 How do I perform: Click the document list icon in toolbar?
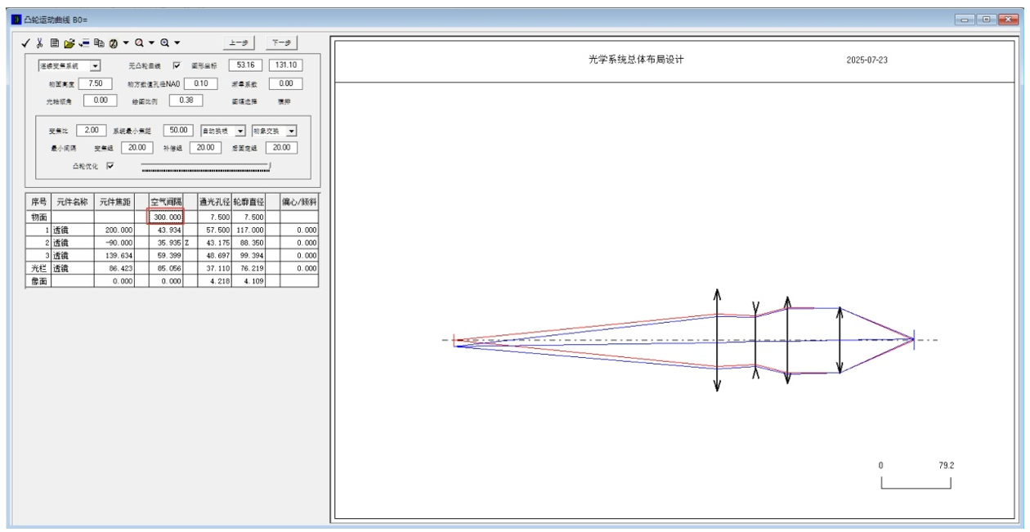pos(54,42)
